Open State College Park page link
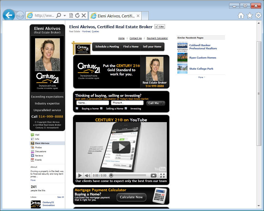 201,69
